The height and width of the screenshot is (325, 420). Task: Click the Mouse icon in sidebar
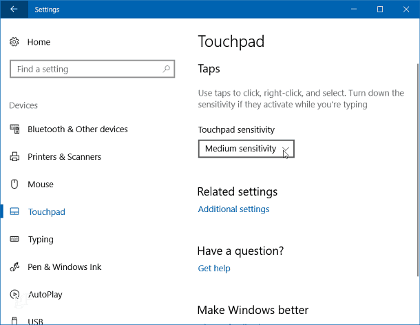tap(14, 184)
